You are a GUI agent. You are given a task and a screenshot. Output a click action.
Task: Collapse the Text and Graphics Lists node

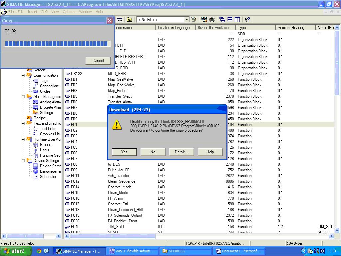(x=23, y=123)
